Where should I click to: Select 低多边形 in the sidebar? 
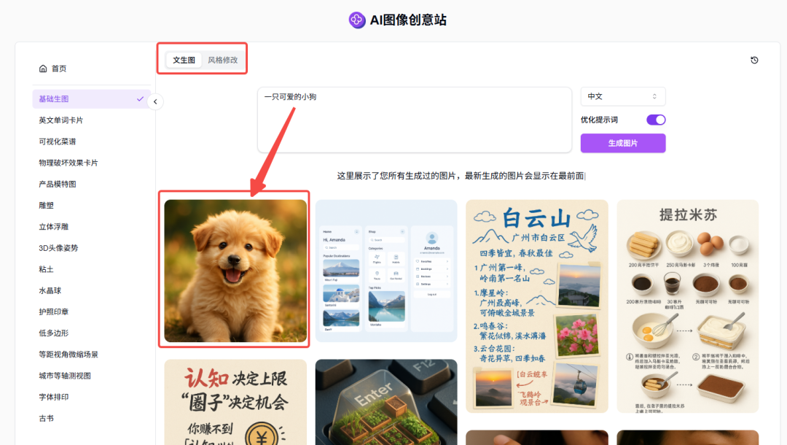coord(54,333)
